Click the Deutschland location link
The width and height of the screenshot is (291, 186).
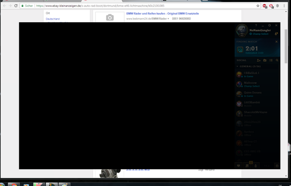[53, 19]
